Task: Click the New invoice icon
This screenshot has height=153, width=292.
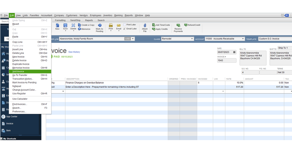Action: pos(57,26)
